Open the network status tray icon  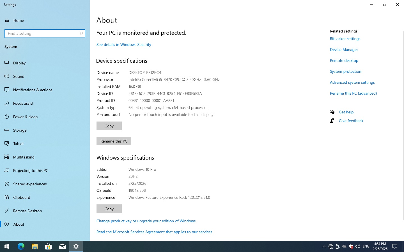coord(331,246)
